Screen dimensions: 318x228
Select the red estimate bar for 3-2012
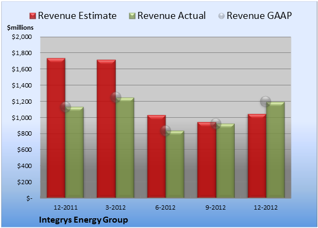tap(106, 129)
